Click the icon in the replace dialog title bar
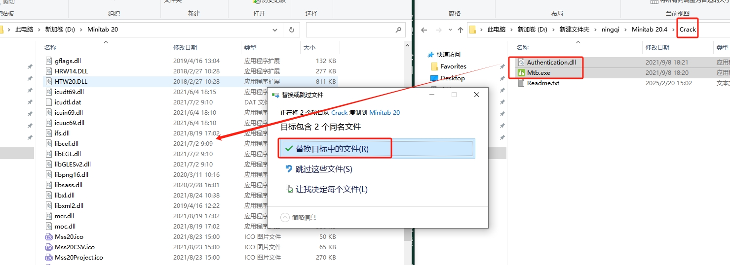The image size is (730, 265). point(275,95)
